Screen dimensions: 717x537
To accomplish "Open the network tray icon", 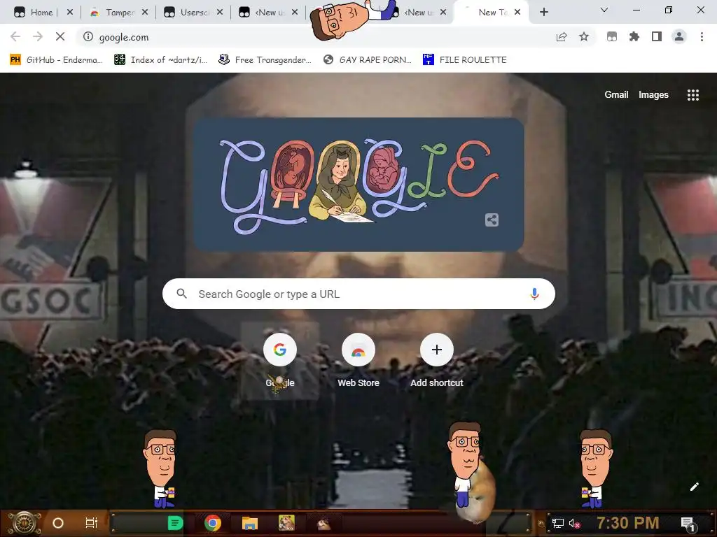I will (558, 523).
